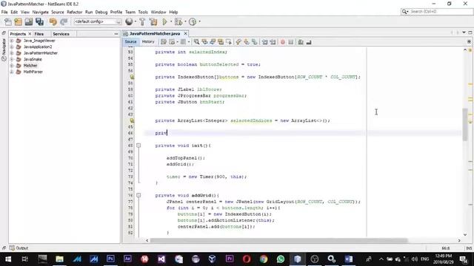Click the Find Selection magnifier icon

[196, 42]
